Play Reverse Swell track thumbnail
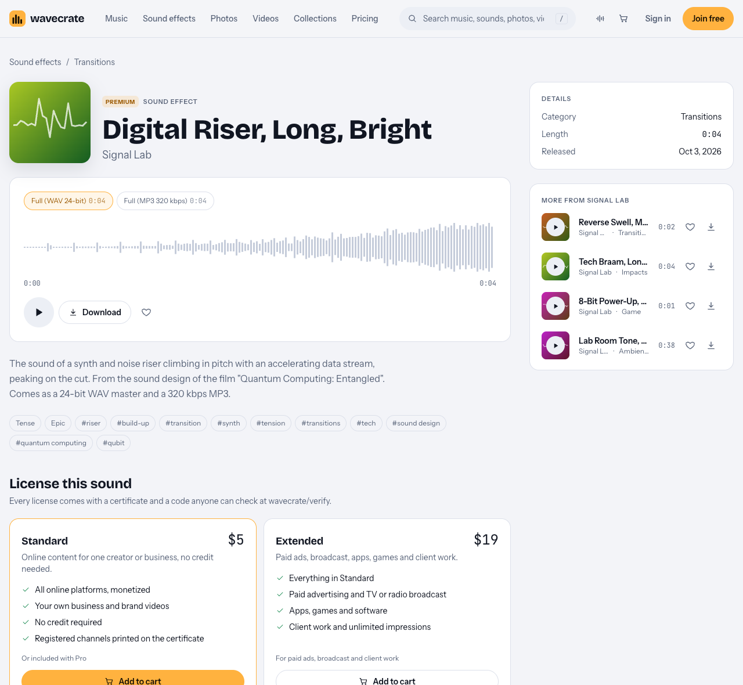The image size is (743, 685). (x=556, y=227)
